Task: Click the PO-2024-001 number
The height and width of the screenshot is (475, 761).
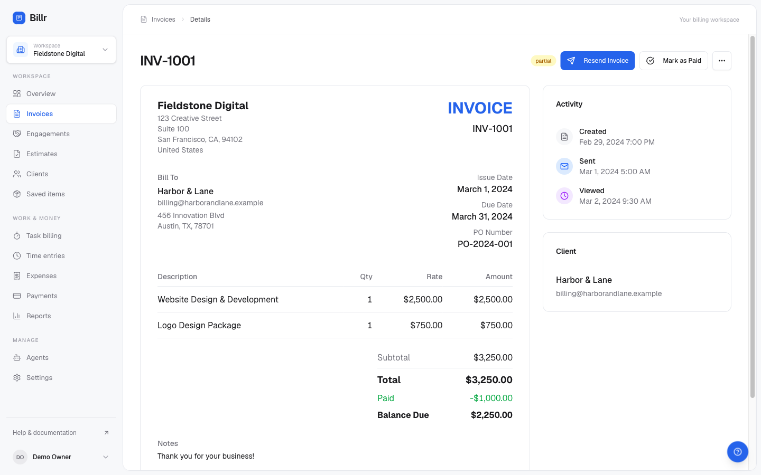Action: pos(485,244)
